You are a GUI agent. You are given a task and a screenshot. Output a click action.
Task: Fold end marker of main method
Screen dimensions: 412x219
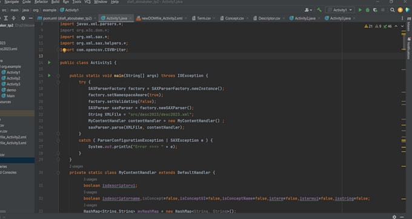[x=58, y=160]
